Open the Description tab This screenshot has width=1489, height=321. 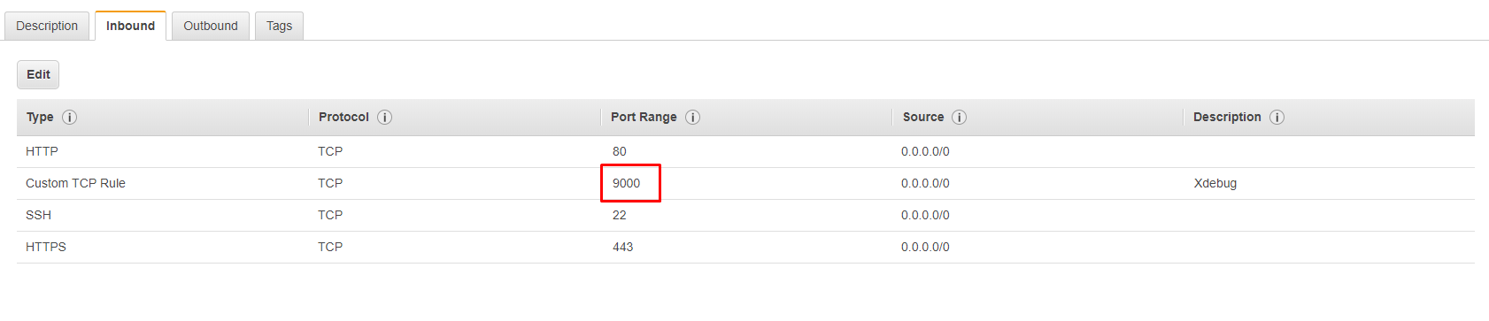(47, 26)
